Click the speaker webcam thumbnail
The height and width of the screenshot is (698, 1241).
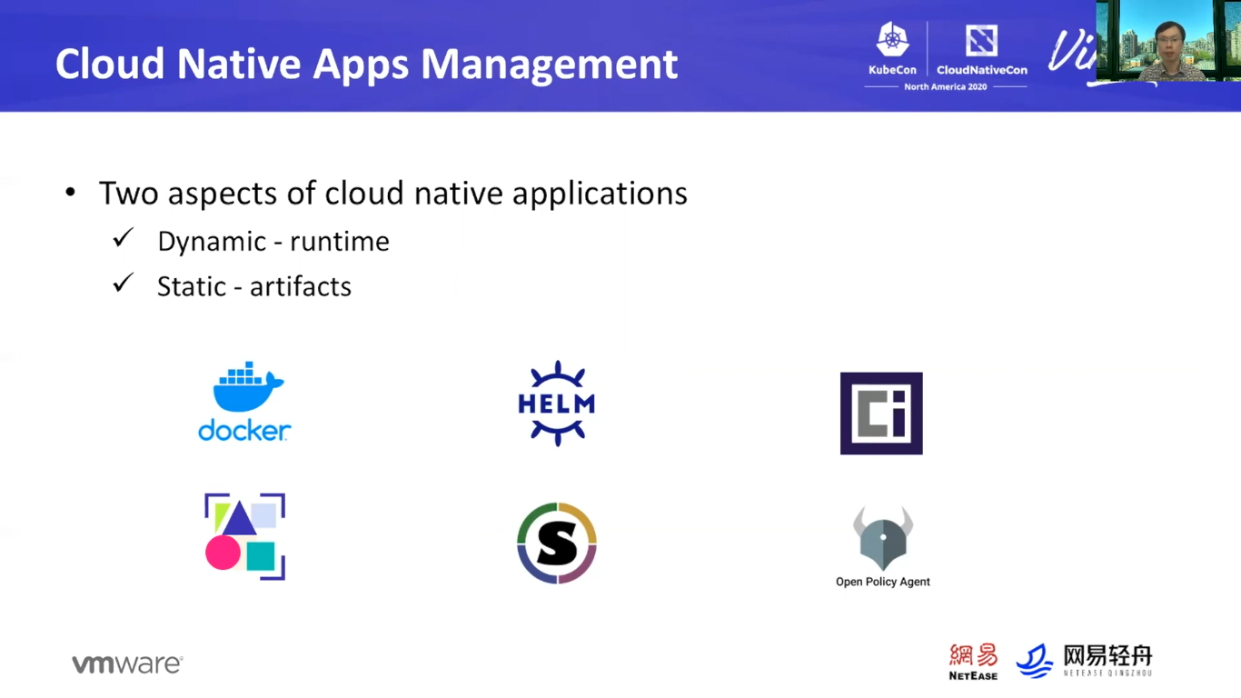coord(1168,41)
